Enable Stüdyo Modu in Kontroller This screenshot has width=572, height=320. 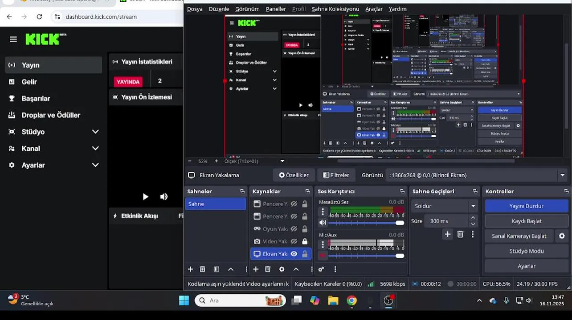(x=526, y=251)
